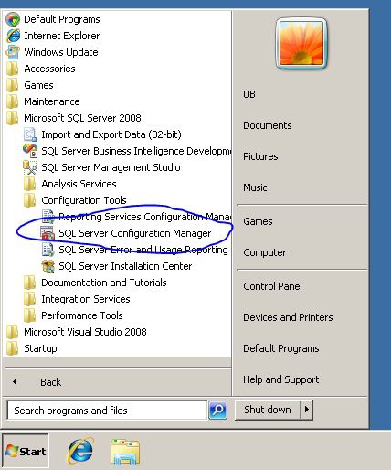Click the Maintenance folder icon

click(13, 101)
